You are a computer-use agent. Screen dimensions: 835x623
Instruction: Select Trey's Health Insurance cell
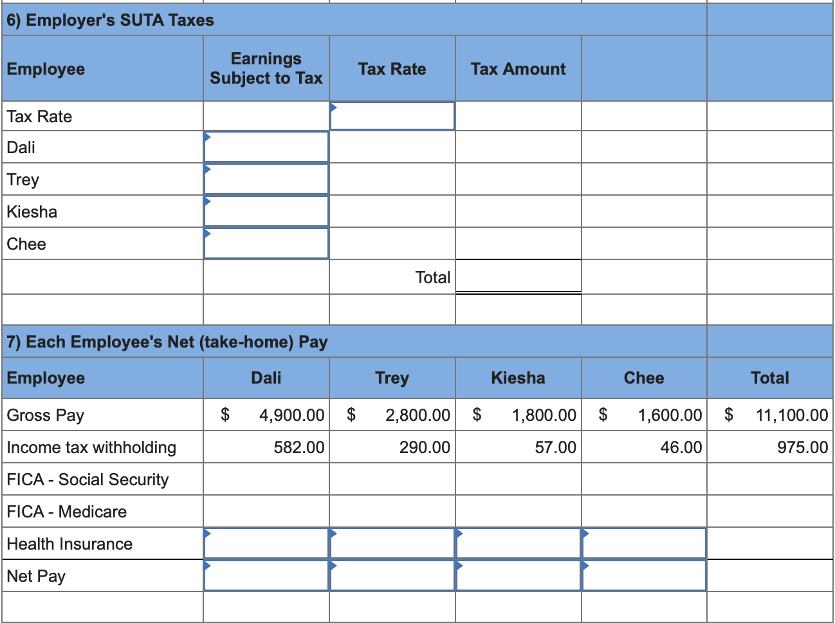(x=392, y=543)
